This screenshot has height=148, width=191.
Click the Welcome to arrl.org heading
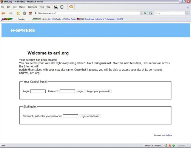(x=48, y=53)
